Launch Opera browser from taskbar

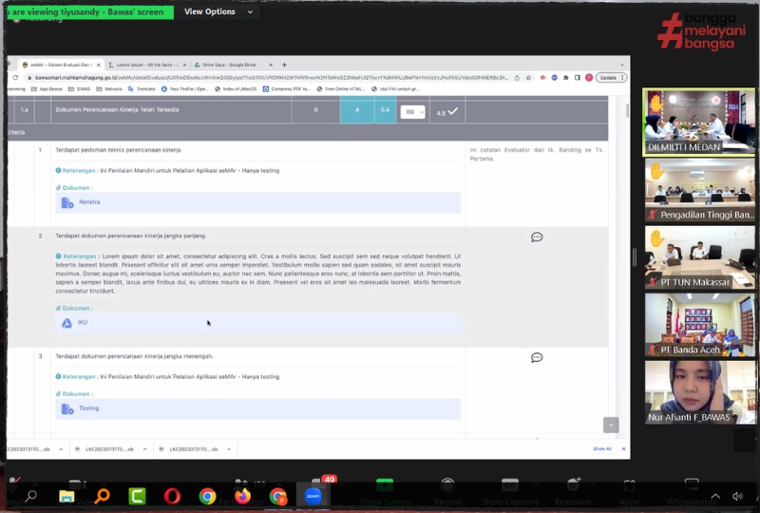coord(172,496)
